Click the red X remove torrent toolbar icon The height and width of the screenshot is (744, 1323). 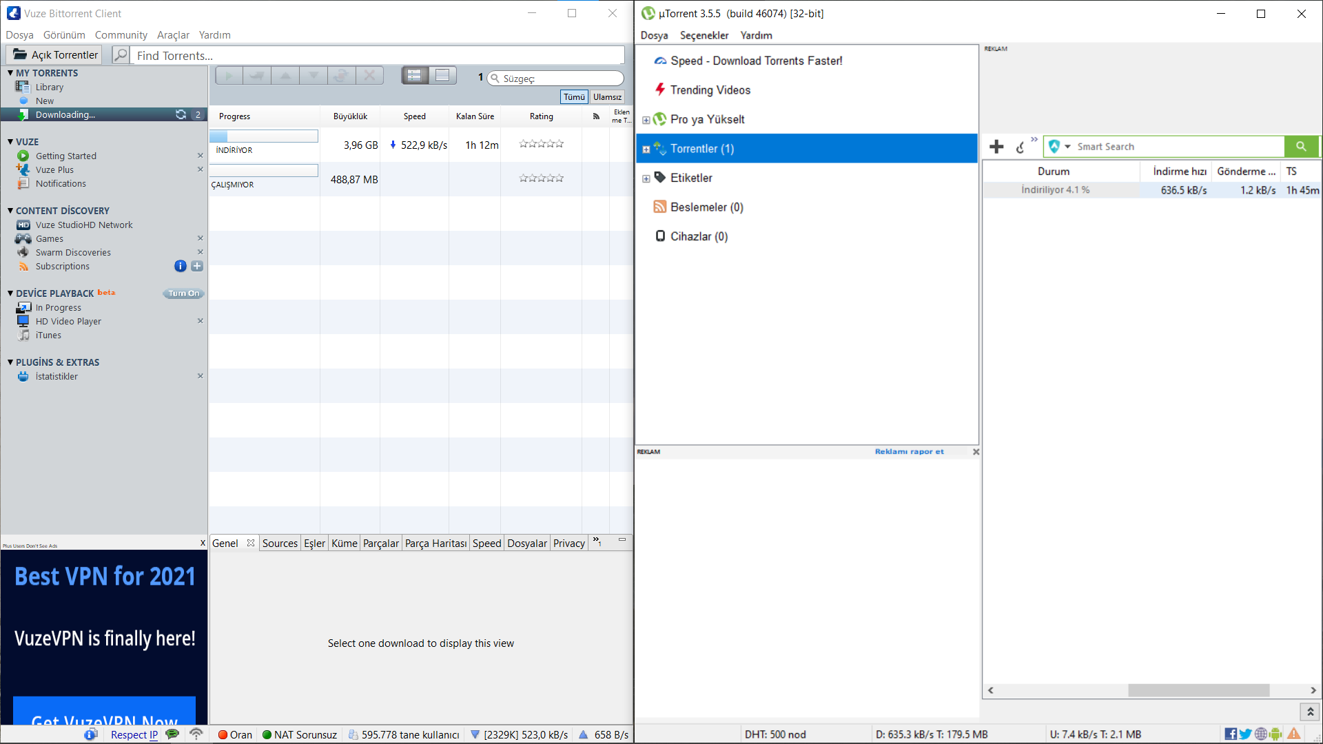click(369, 76)
